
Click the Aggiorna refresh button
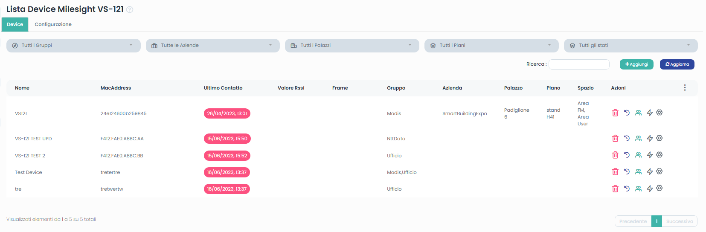click(x=677, y=64)
